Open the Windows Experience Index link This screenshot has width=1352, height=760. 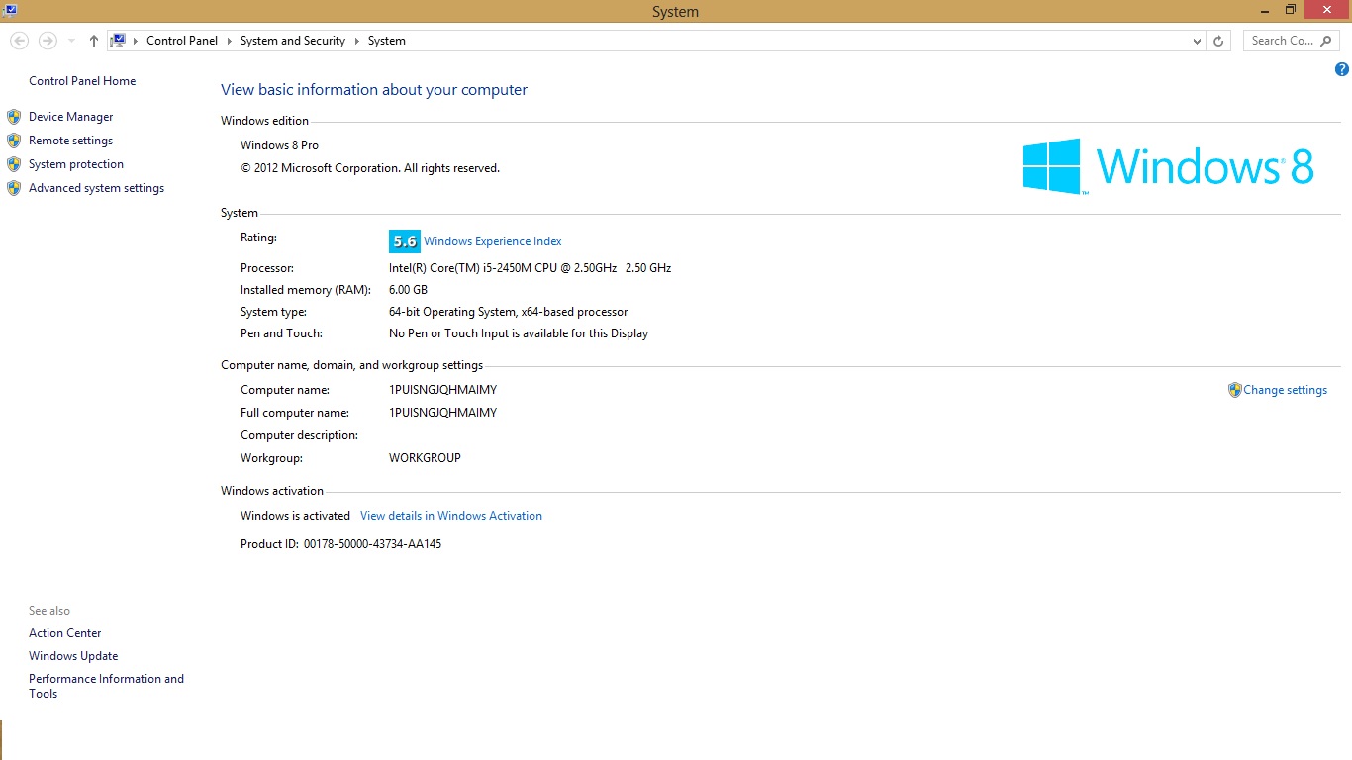(493, 241)
